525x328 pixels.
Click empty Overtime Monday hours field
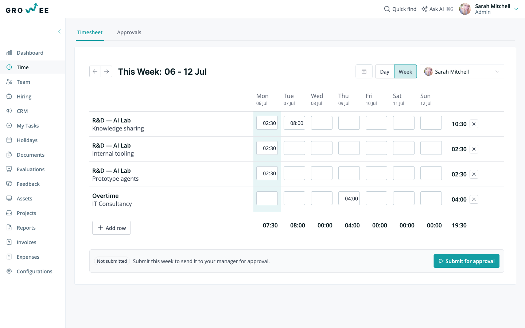click(267, 198)
